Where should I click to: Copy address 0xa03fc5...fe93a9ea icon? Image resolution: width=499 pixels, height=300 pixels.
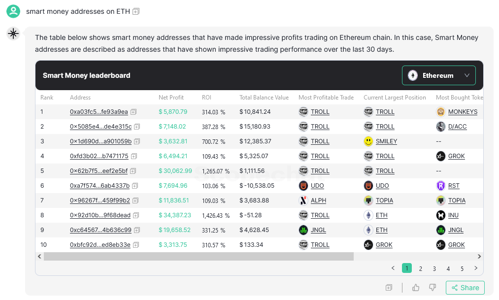point(133,112)
